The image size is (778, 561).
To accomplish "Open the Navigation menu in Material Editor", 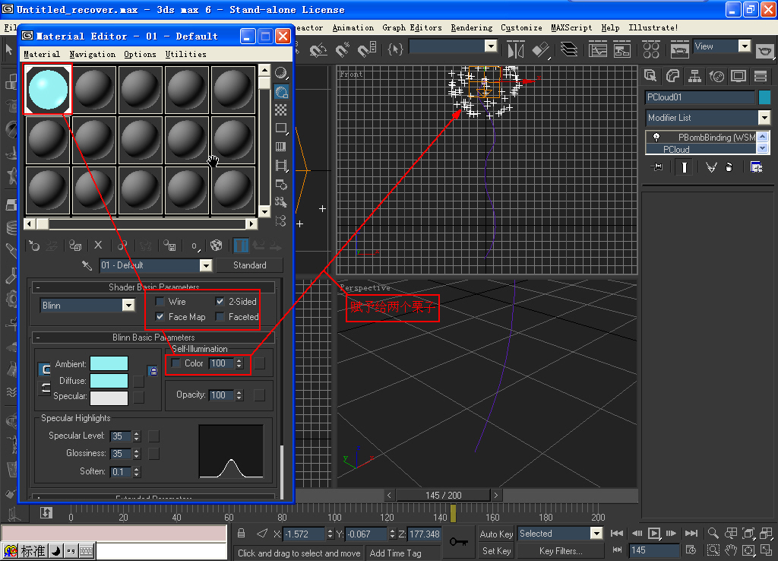I will point(92,54).
